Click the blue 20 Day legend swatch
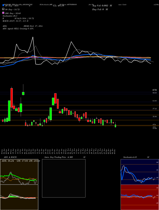This screenshot has height=210, width=159. [3, 5]
